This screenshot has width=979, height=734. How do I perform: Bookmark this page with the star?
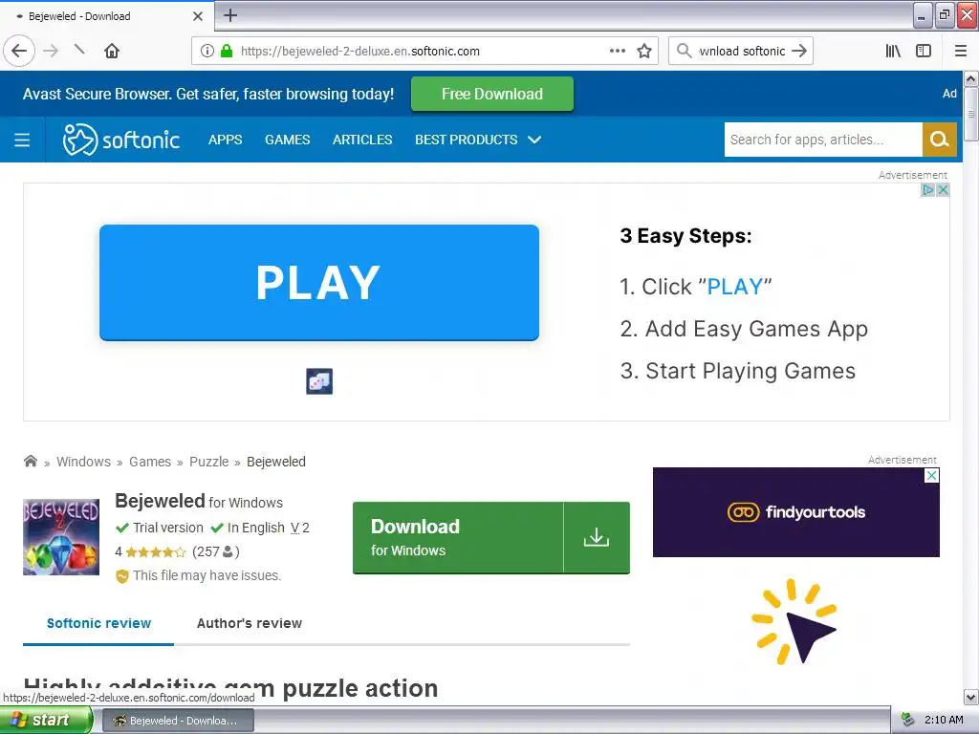tap(644, 51)
